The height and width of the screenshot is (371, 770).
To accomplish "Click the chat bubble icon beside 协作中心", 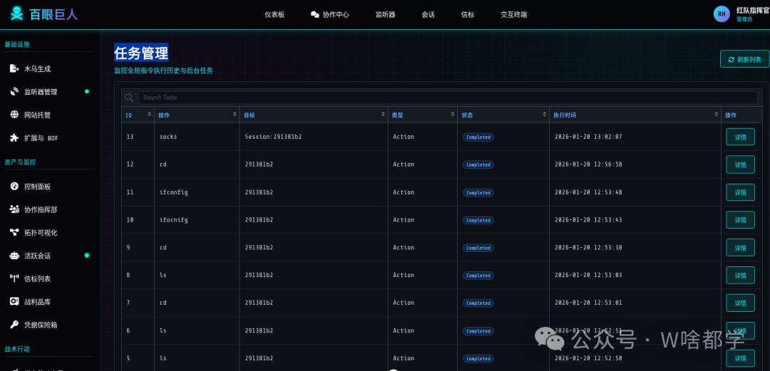I will 315,15.
